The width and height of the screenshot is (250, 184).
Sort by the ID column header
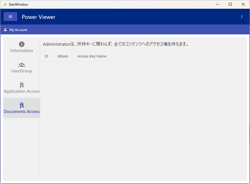[x=47, y=56]
